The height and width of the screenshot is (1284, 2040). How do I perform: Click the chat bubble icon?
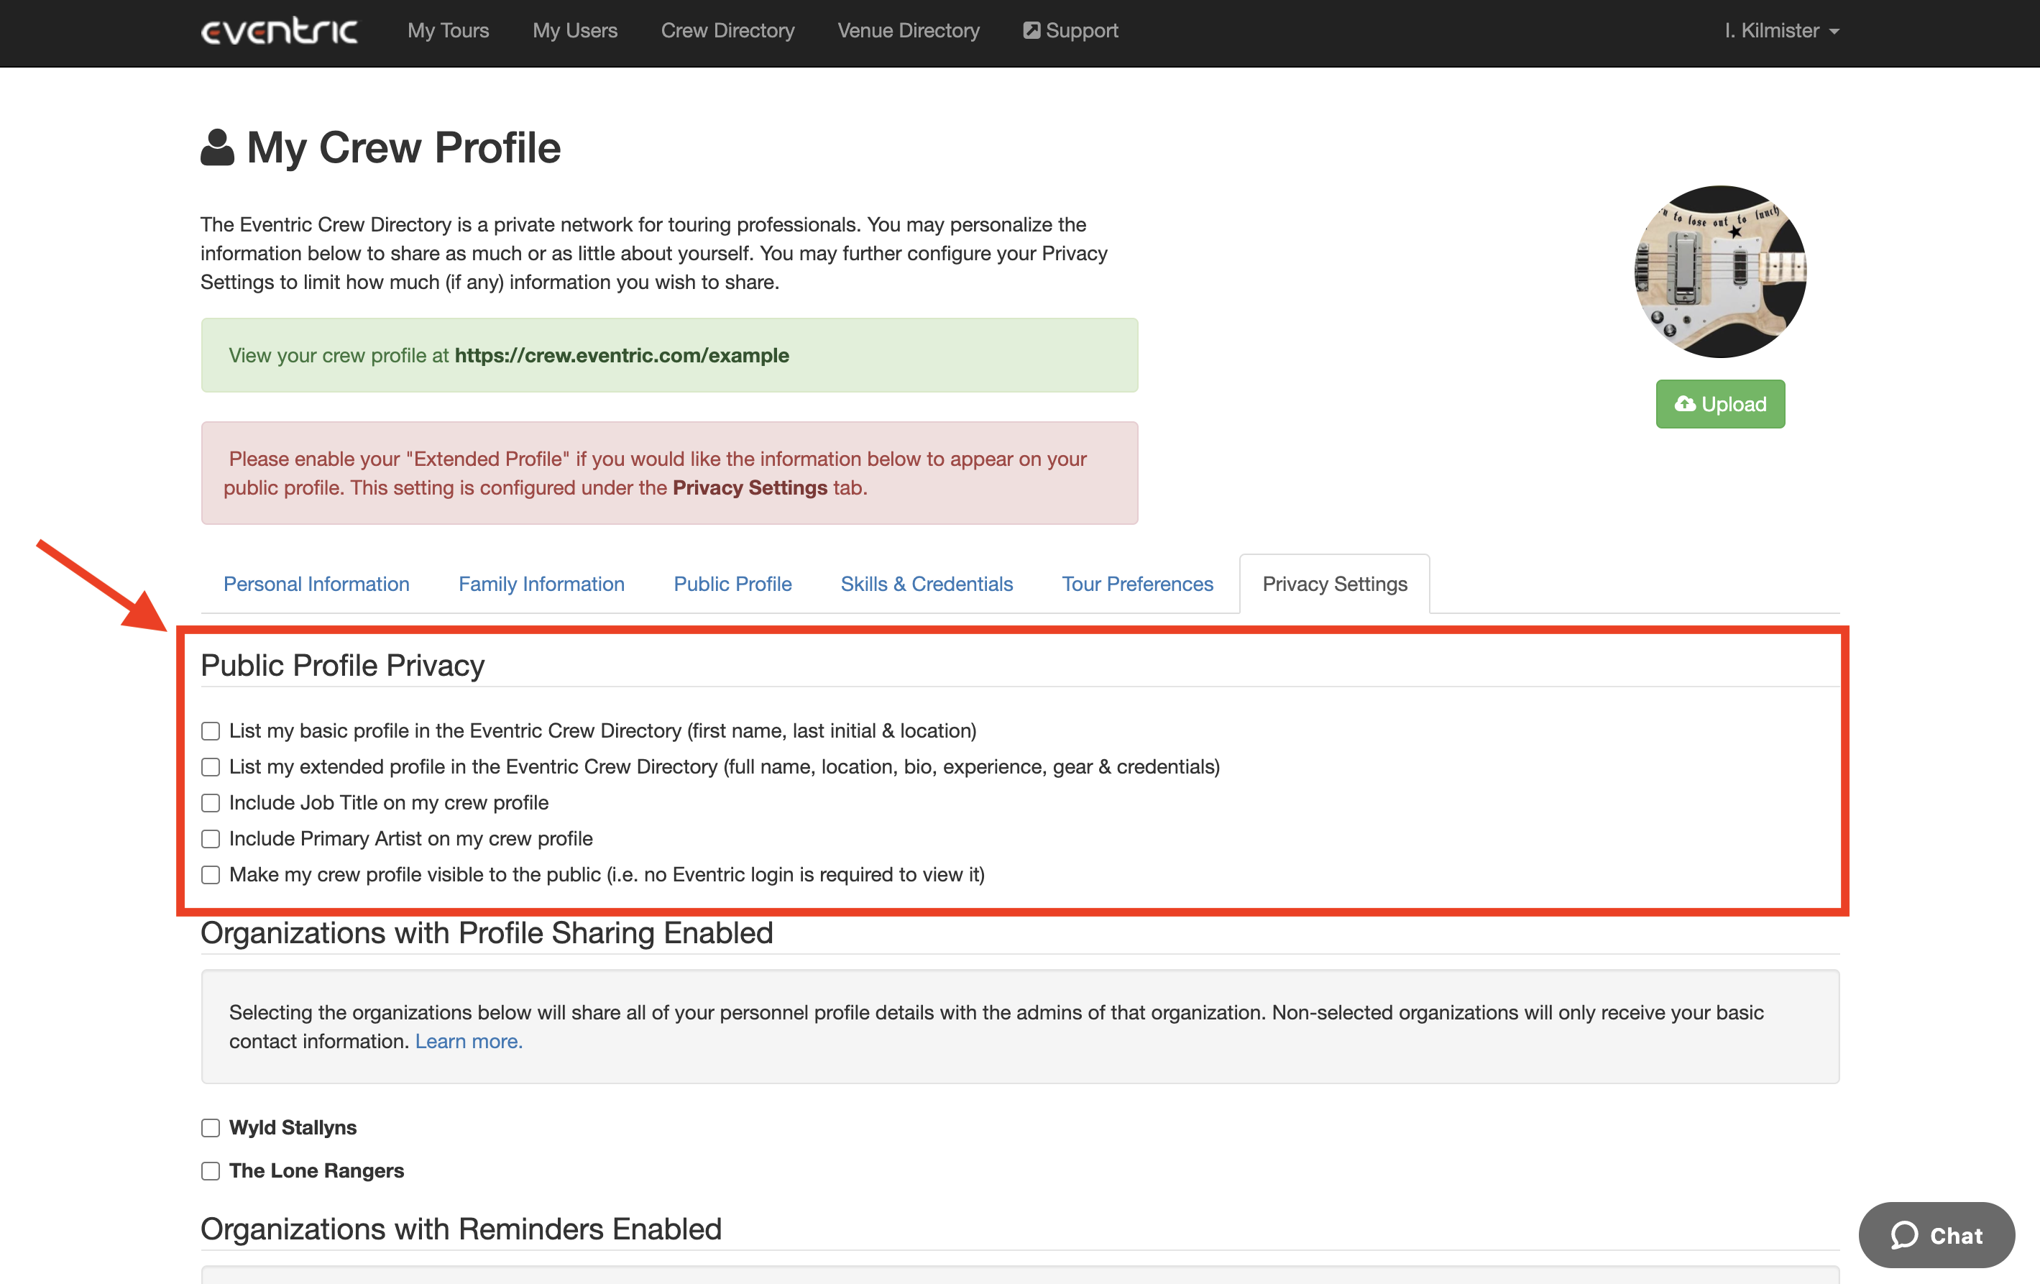[1904, 1235]
